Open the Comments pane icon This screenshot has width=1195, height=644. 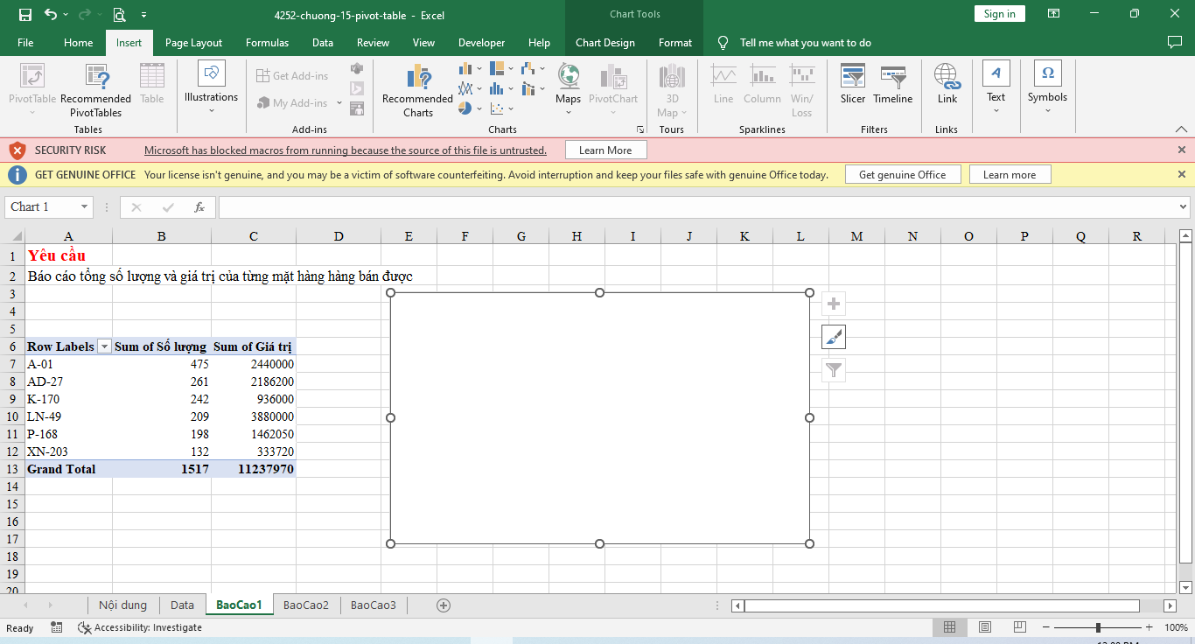tap(1175, 42)
